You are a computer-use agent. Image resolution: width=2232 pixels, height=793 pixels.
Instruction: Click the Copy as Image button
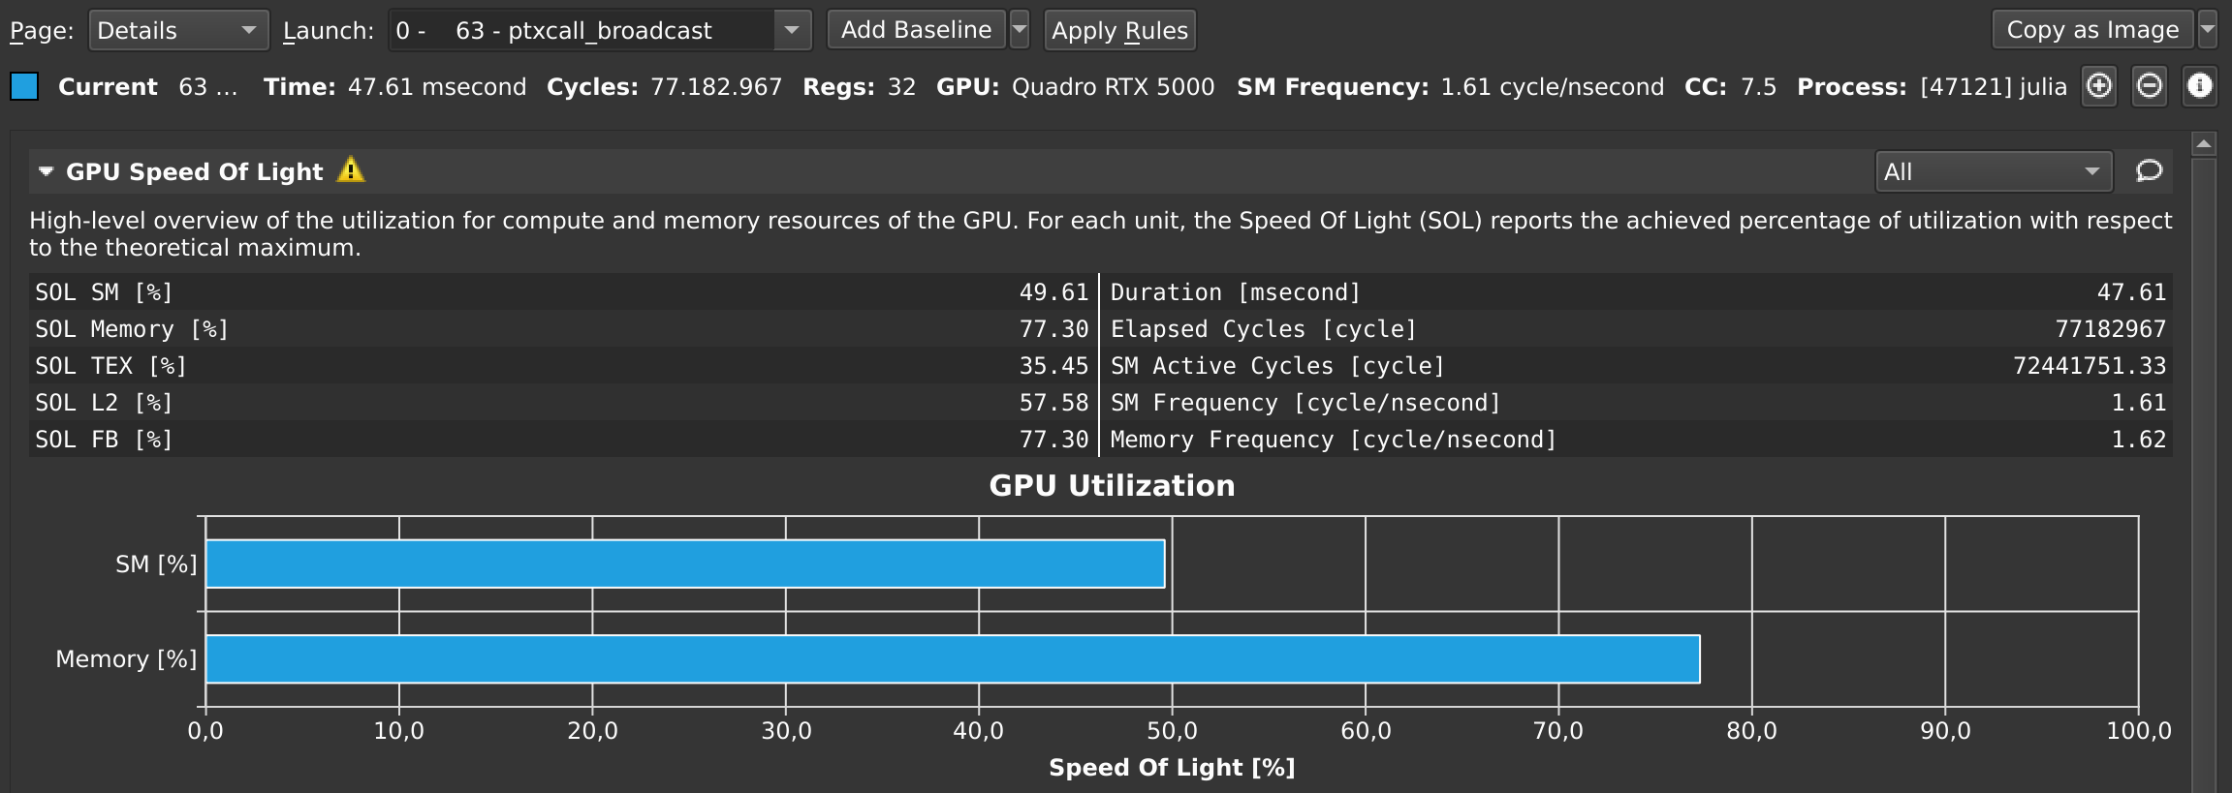(2092, 30)
